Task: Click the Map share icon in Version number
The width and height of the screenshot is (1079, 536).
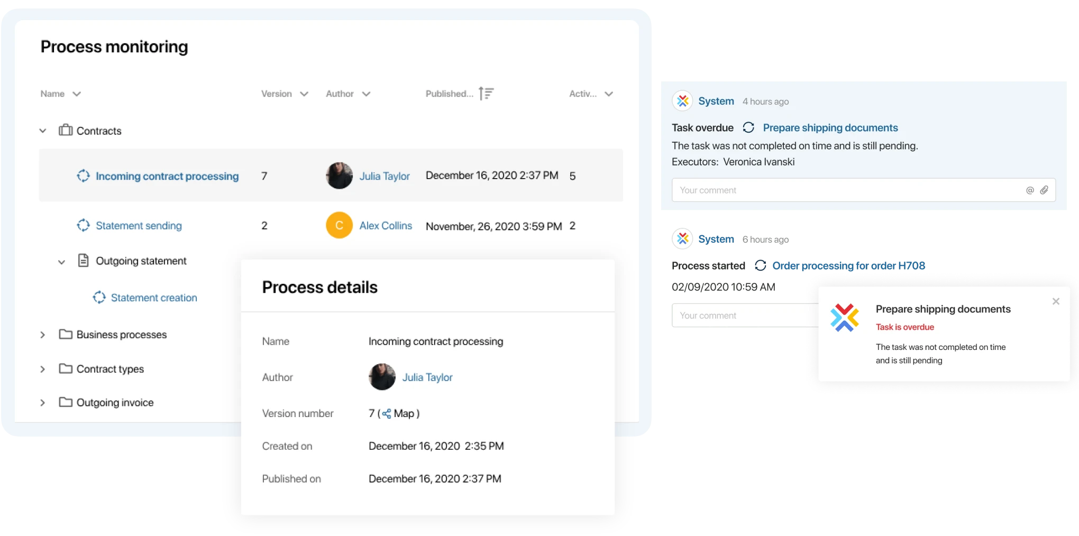Action: pyautogui.click(x=387, y=413)
